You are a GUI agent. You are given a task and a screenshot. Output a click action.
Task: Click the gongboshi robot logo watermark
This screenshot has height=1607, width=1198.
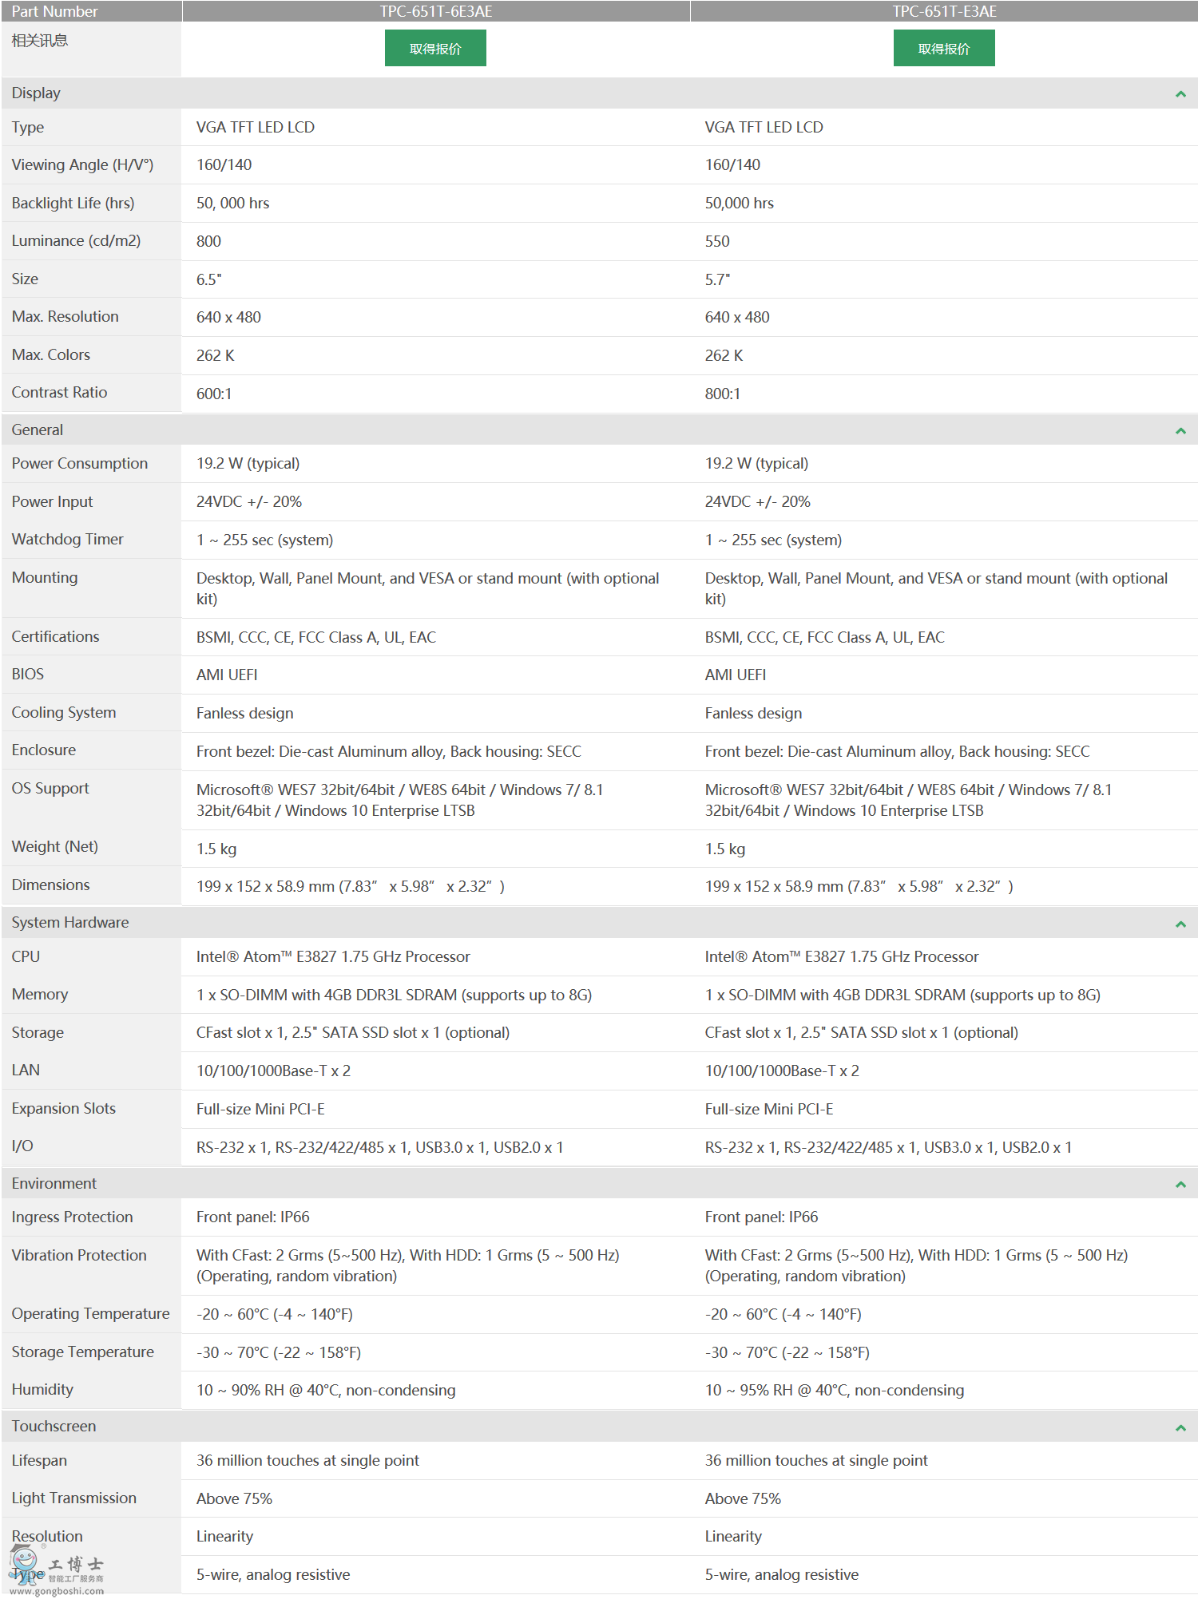tap(24, 1565)
